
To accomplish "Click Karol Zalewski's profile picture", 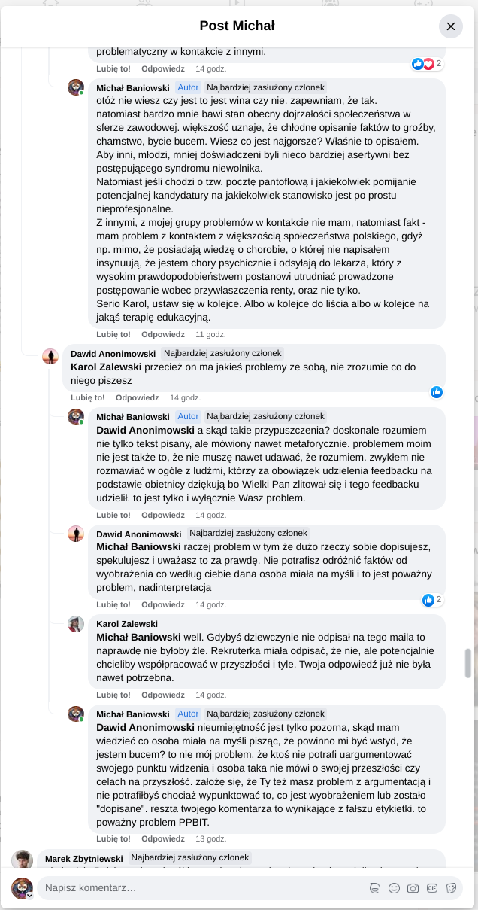I will 76,624.
